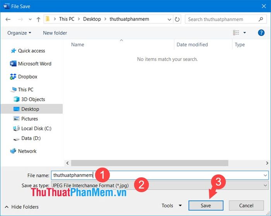271x216 pixels.
Task: Click the Back navigation arrow
Action: [x=8, y=19]
